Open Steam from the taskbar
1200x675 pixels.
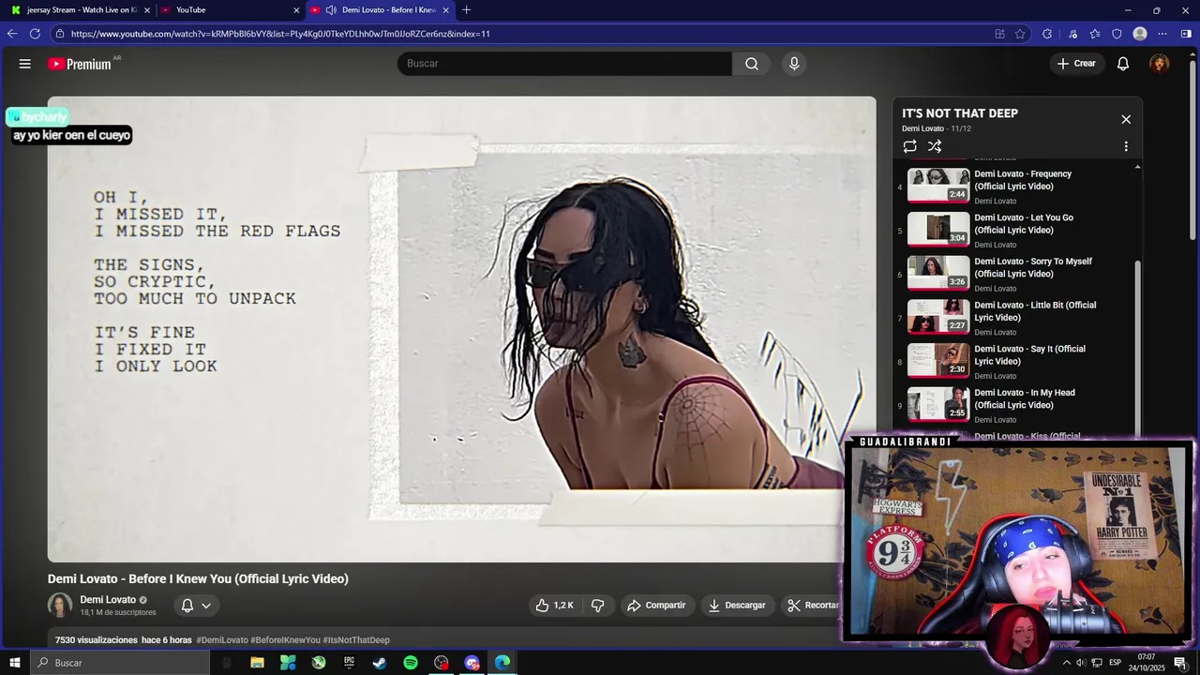pos(380,663)
